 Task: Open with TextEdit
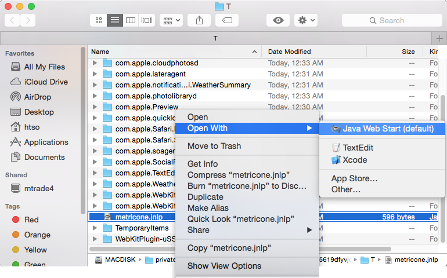click(x=383, y=148)
